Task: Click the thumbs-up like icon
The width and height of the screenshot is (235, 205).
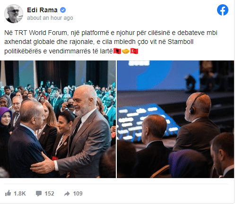Action: [8, 193]
